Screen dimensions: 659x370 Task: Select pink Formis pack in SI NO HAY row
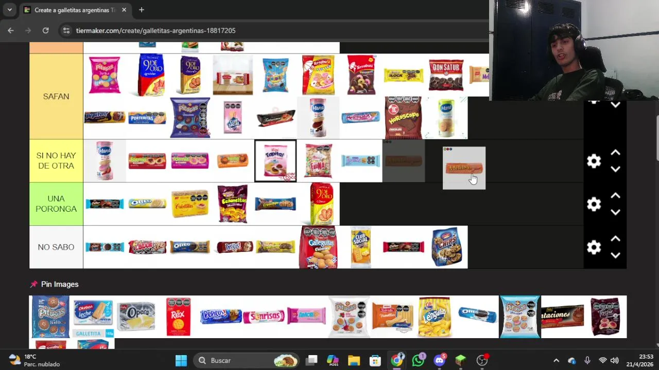[x=190, y=161]
